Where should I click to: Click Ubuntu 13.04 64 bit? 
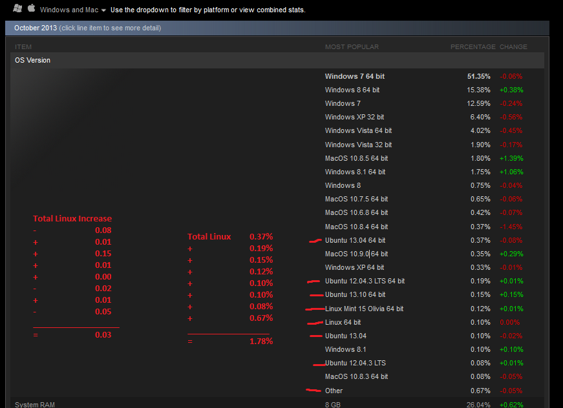point(355,241)
